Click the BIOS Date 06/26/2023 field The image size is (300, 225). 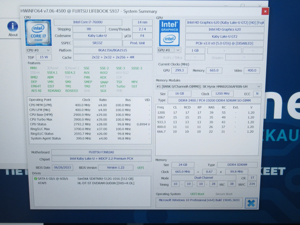tap(62, 167)
